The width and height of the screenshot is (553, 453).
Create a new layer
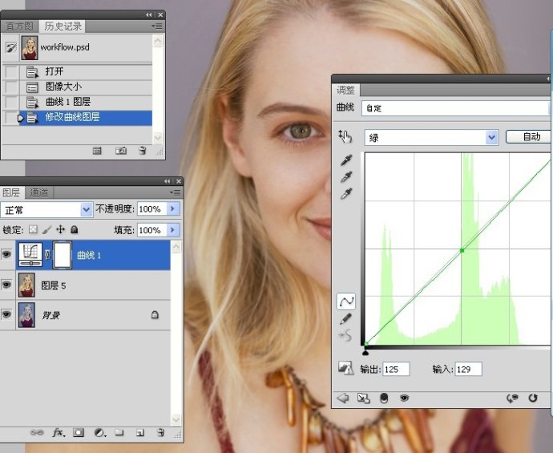[140, 432]
